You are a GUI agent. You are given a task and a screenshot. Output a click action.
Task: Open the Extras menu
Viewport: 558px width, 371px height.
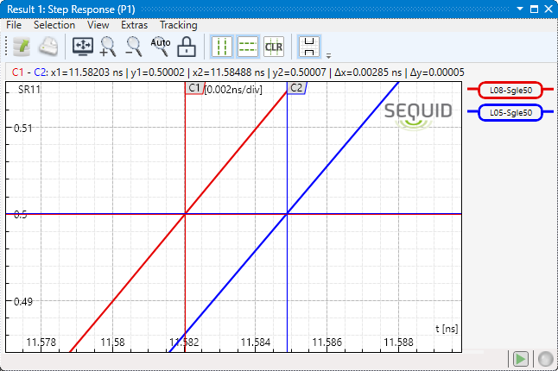(x=134, y=25)
